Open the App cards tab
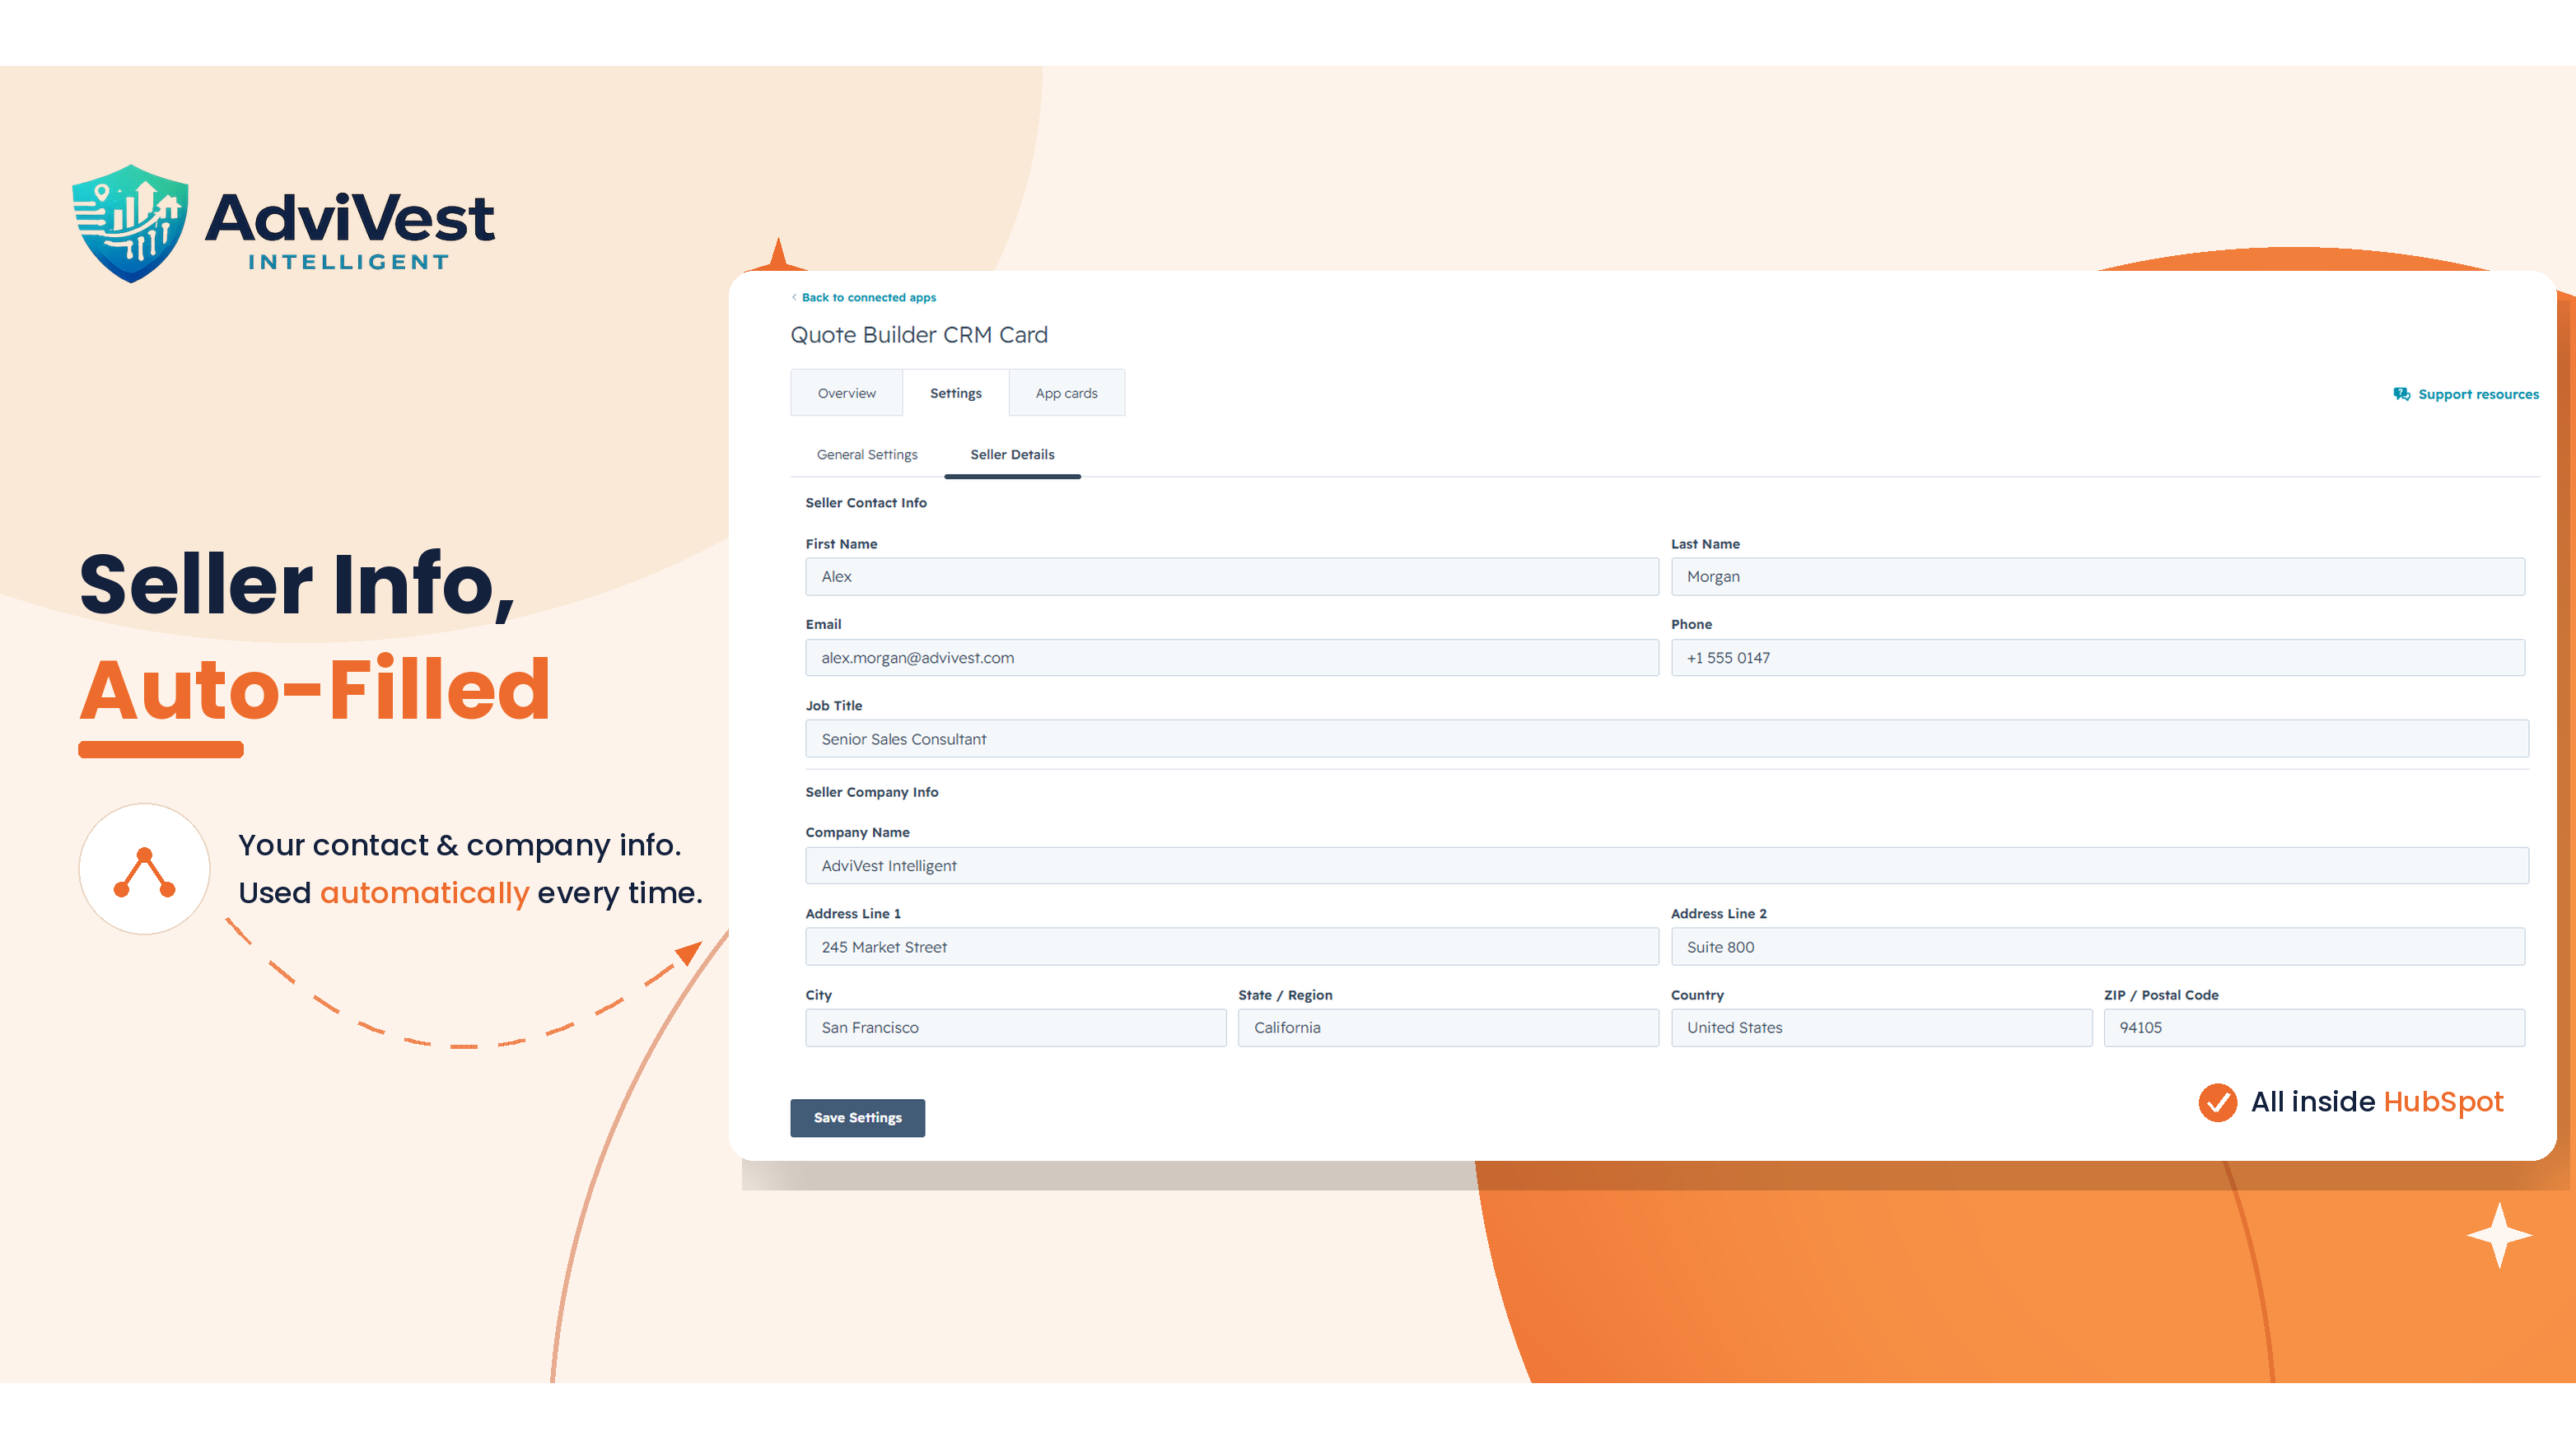 [x=1066, y=393]
